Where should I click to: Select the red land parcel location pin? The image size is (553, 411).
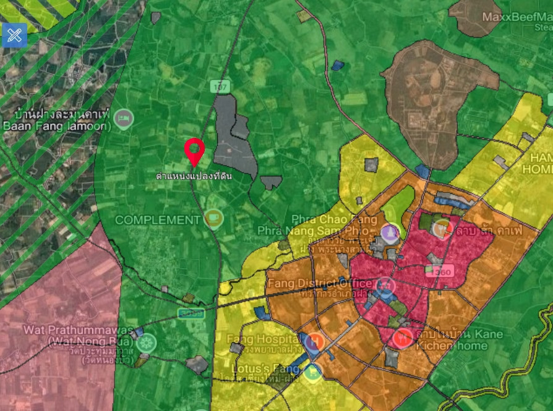click(x=194, y=152)
